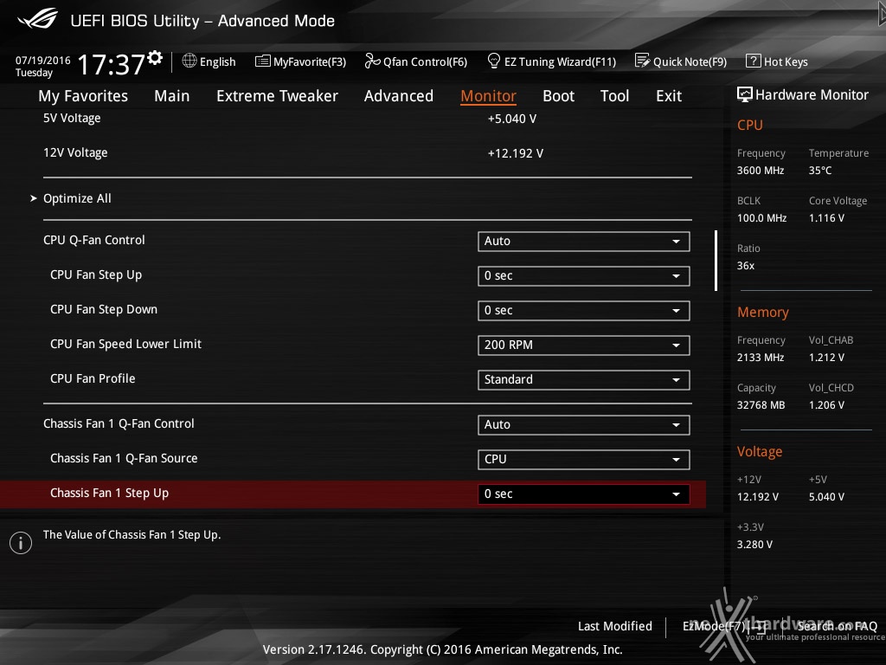Select the Monitor tab
Image resolution: width=886 pixels, height=665 pixels.
[488, 96]
